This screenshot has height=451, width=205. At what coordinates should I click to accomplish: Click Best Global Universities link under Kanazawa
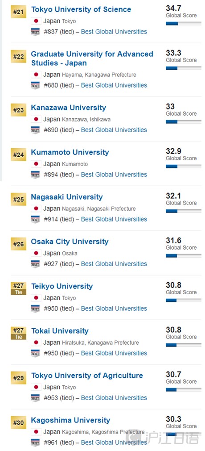tap(114, 130)
